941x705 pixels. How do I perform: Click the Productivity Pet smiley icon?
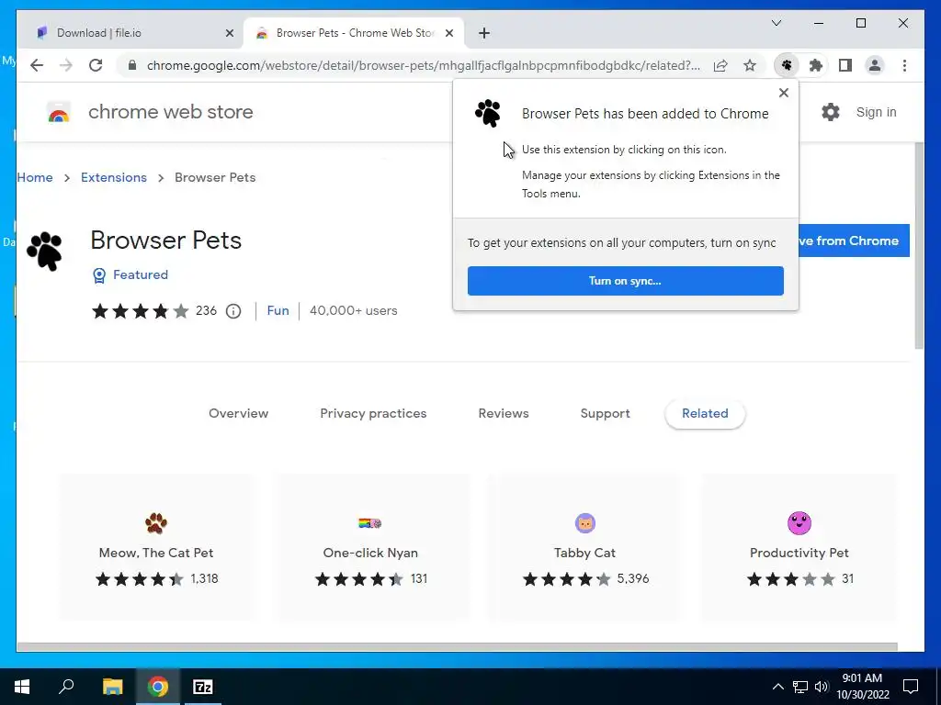pos(799,523)
